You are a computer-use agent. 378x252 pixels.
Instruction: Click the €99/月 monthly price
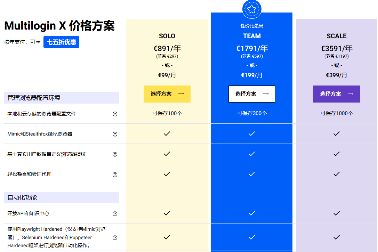[167, 75]
